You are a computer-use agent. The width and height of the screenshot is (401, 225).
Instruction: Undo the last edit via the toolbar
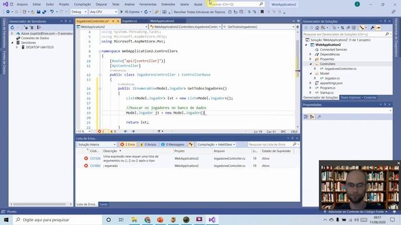tap(52, 12)
